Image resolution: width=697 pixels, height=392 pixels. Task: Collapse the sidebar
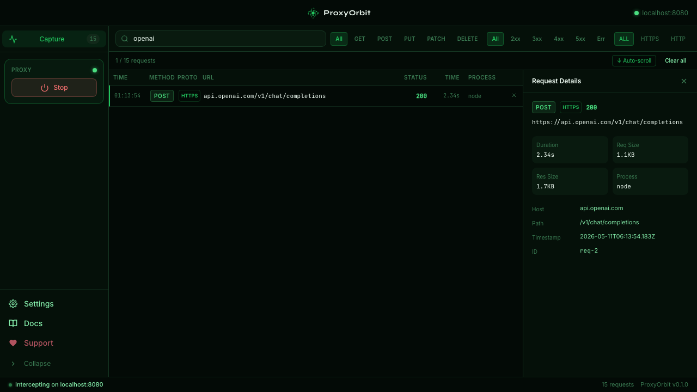pyautogui.click(x=54, y=364)
